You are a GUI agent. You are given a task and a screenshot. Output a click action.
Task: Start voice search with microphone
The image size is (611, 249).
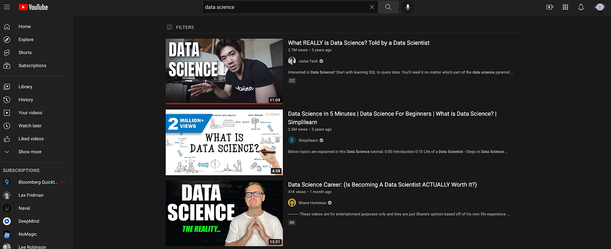tap(408, 7)
